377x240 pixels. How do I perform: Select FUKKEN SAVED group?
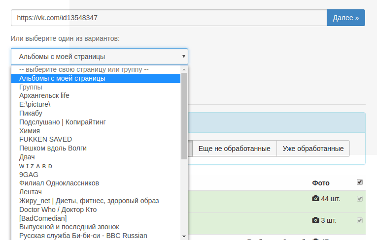click(x=96, y=140)
